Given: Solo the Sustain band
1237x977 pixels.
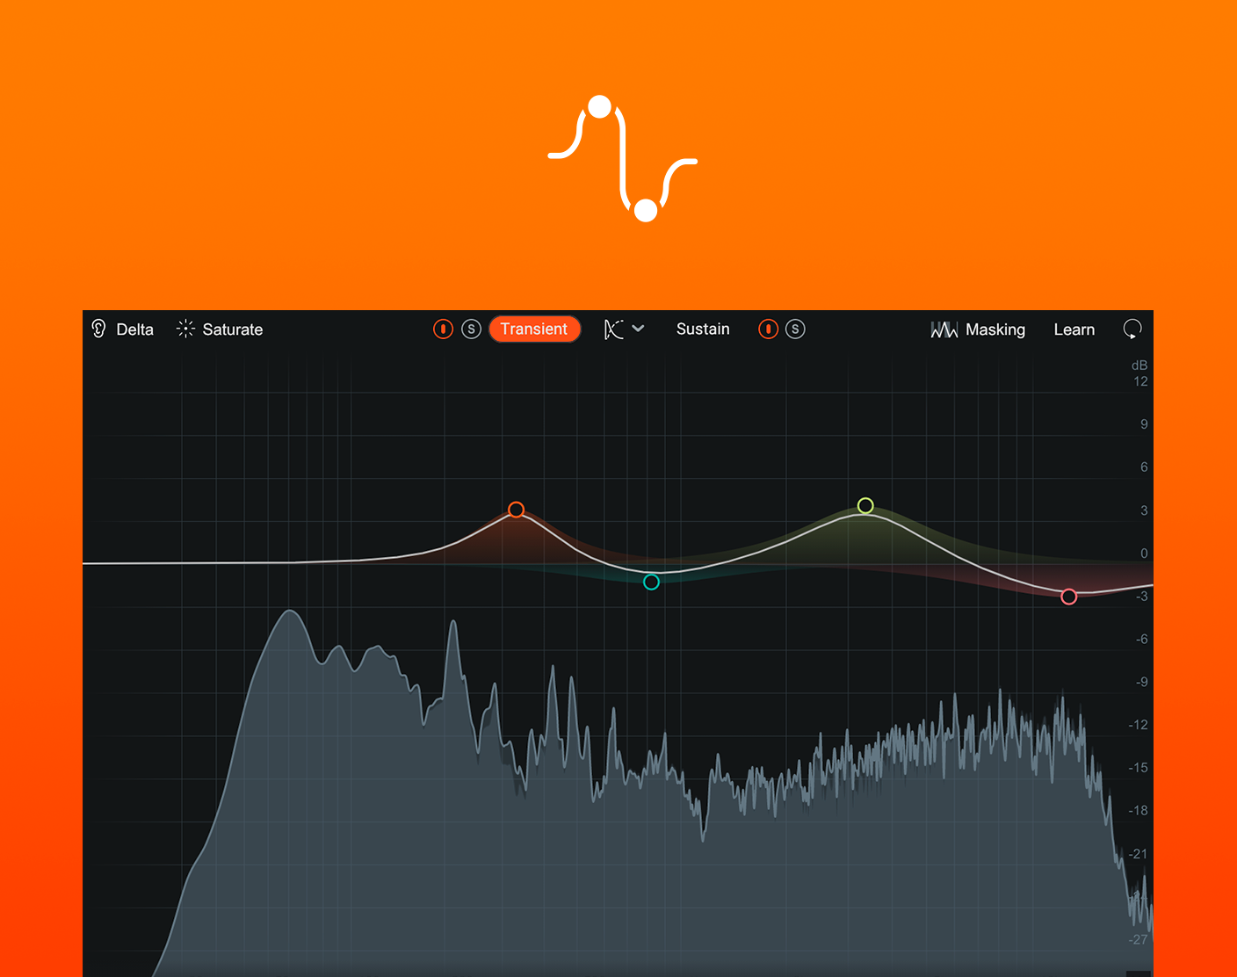Looking at the screenshot, I should click(x=795, y=329).
